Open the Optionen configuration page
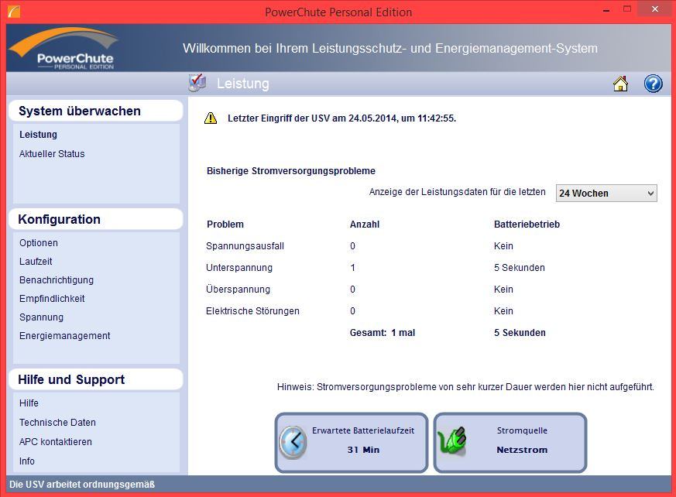 [39, 242]
